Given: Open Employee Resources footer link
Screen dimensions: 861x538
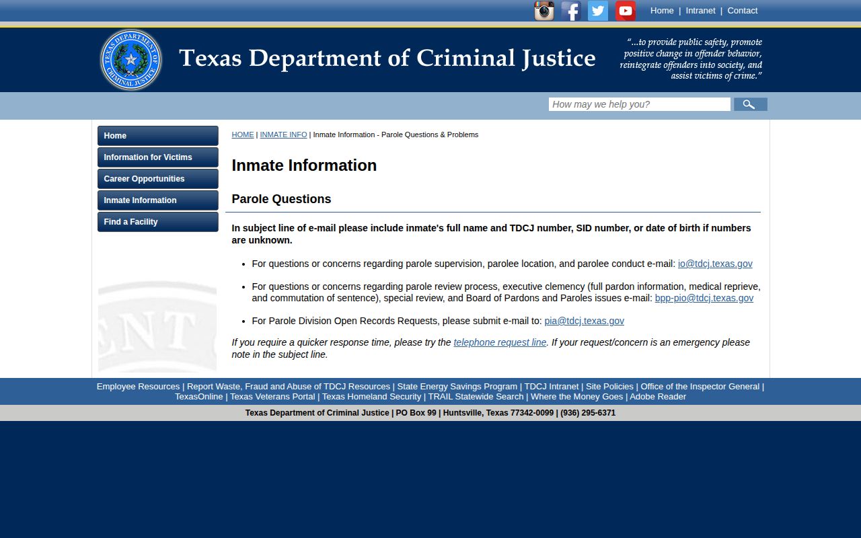Looking at the screenshot, I should point(138,387).
